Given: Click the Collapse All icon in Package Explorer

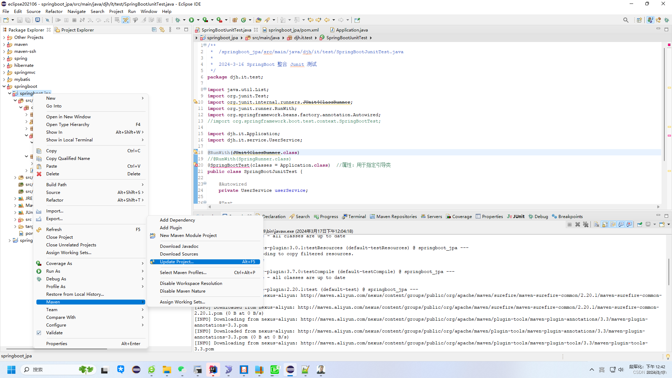Looking at the screenshot, I should pos(154,30).
